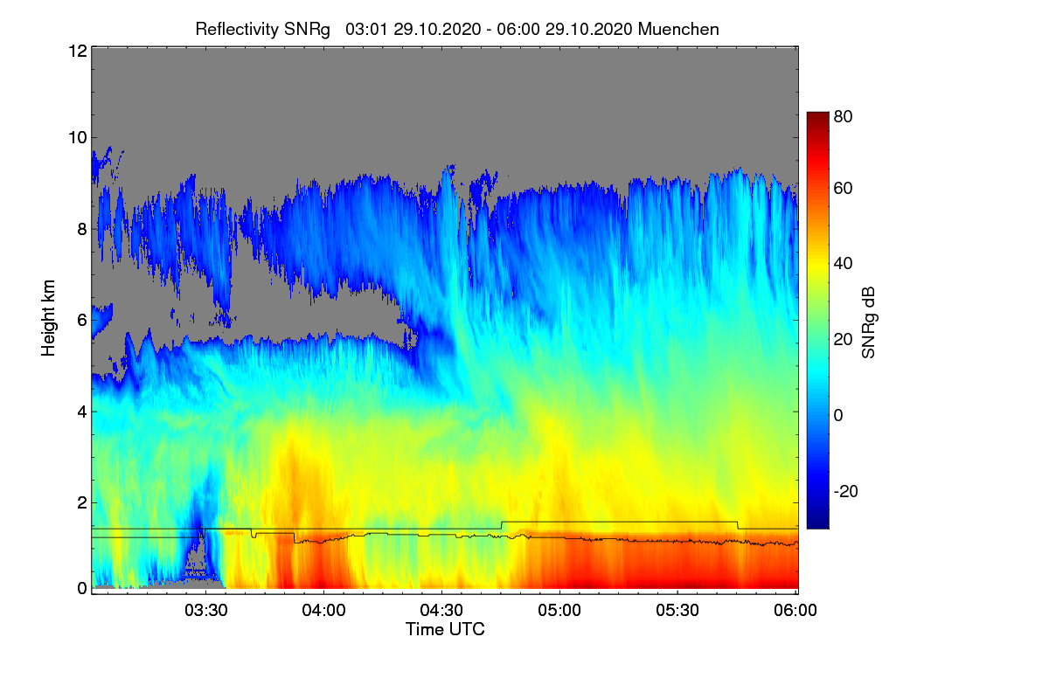Click the 'Muenchen' station name in title
The height and width of the screenshot is (699, 1049).
(679, 29)
